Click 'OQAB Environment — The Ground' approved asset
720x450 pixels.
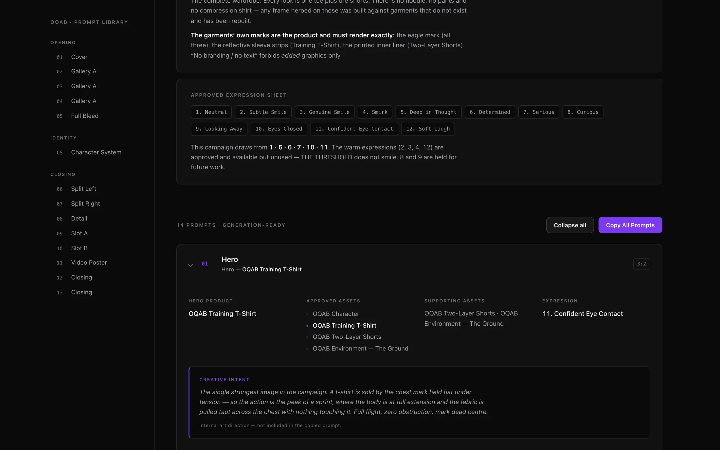(x=360, y=349)
